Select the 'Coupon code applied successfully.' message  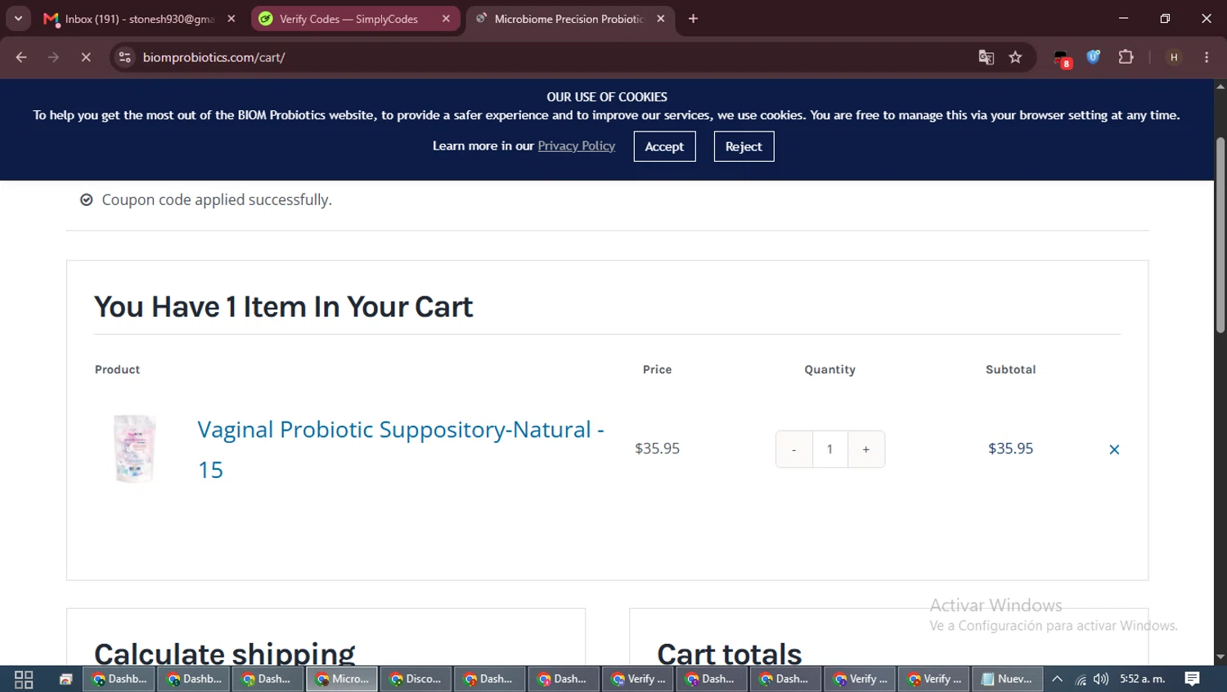[217, 199]
